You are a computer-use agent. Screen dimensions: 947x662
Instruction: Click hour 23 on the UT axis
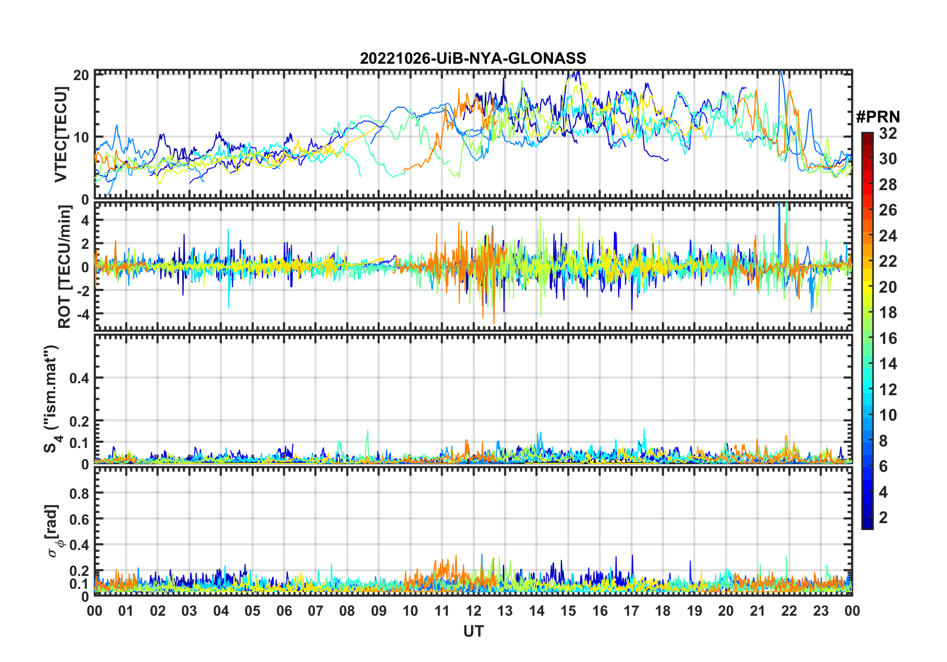(821, 611)
